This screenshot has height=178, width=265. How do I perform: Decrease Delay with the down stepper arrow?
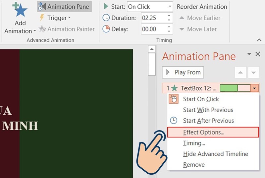click(x=169, y=31)
